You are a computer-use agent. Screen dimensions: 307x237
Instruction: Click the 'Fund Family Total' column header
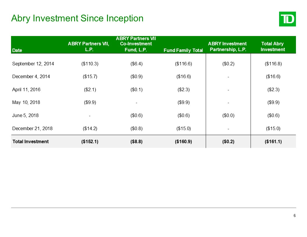point(183,50)
